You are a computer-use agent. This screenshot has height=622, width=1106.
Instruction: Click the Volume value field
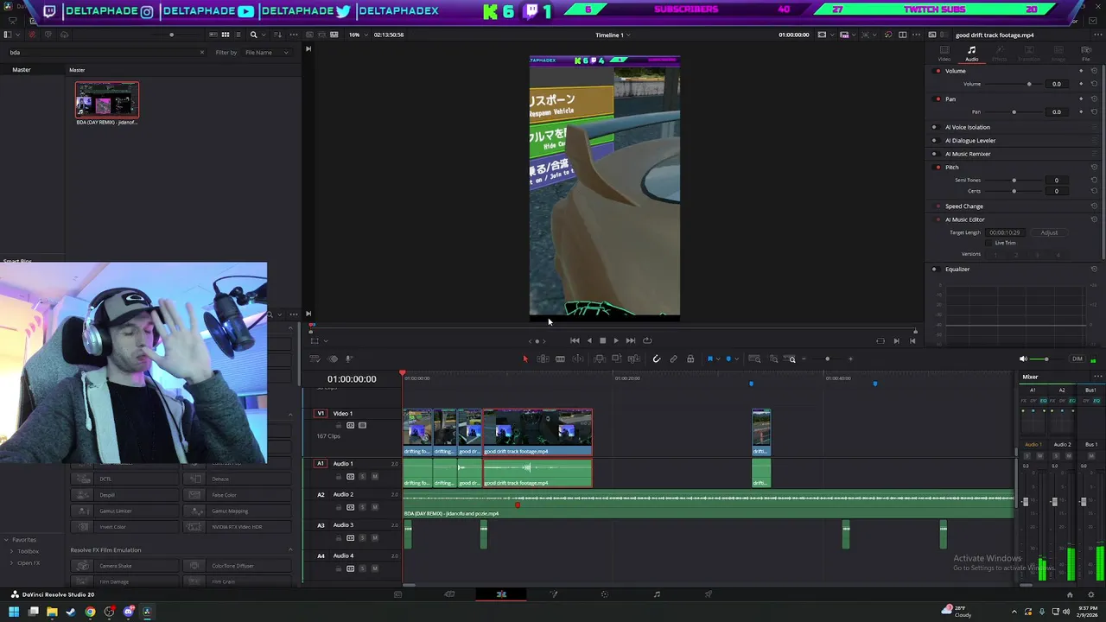point(1056,84)
